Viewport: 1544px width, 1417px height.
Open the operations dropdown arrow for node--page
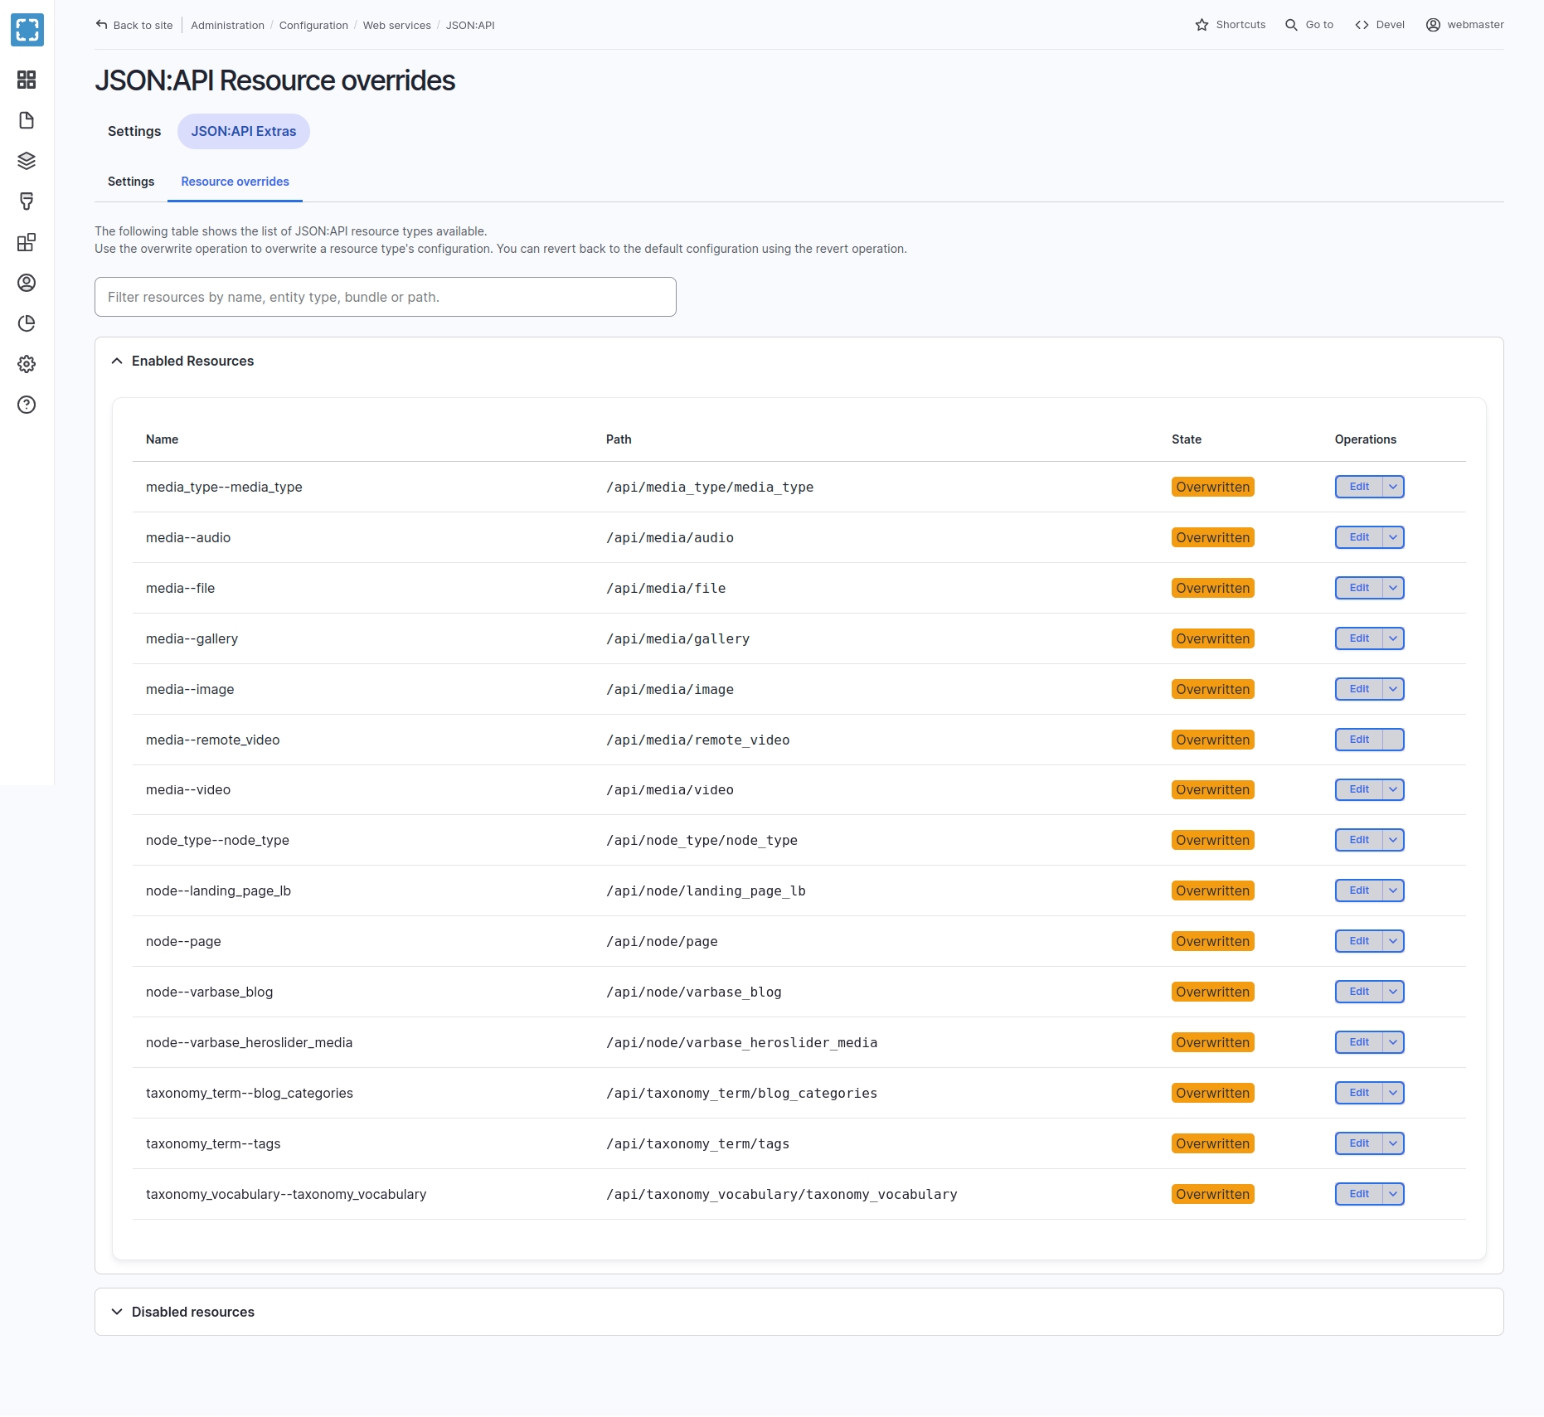click(1393, 941)
